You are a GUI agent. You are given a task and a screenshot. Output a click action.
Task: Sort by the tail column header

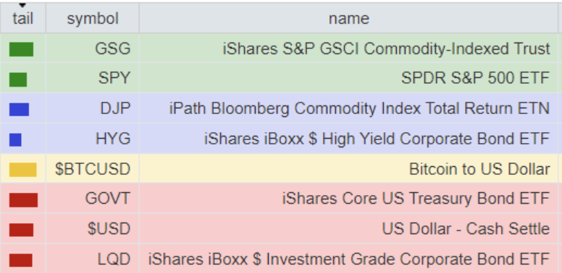[23, 18]
